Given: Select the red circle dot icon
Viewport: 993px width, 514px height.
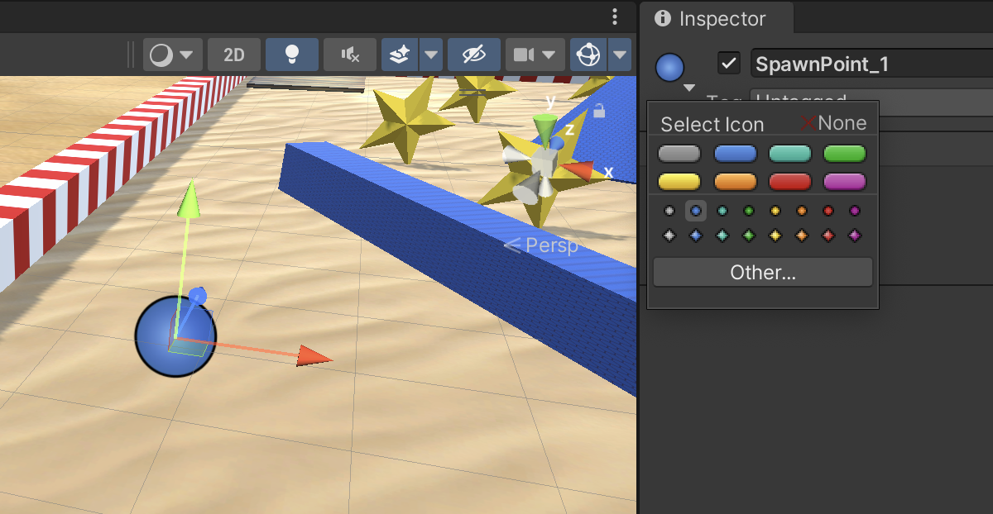Looking at the screenshot, I should pyautogui.click(x=828, y=212).
